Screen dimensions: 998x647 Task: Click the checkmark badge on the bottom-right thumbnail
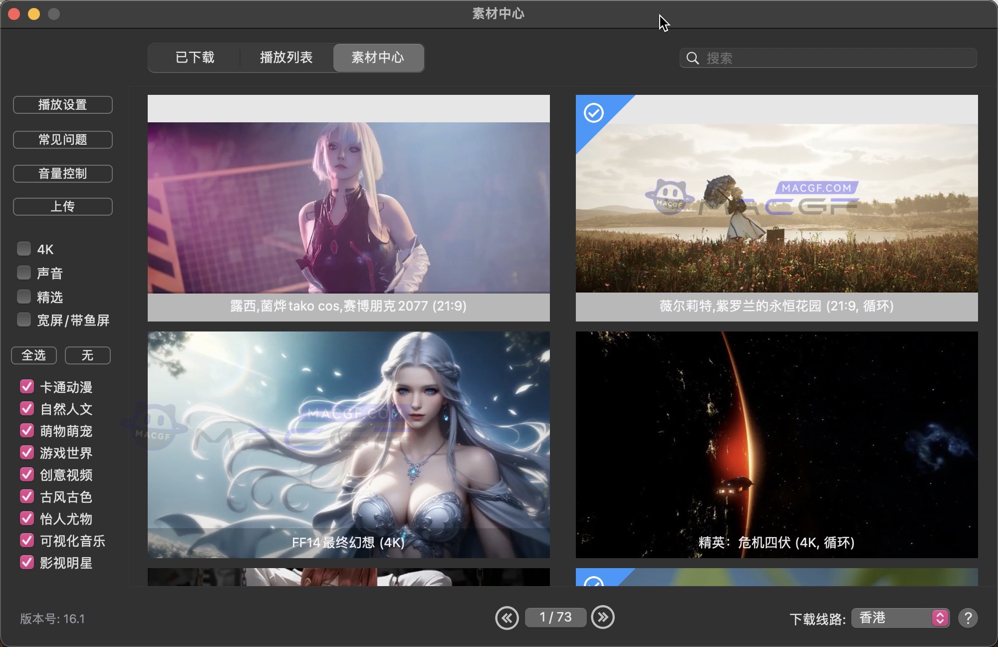pos(594,583)
